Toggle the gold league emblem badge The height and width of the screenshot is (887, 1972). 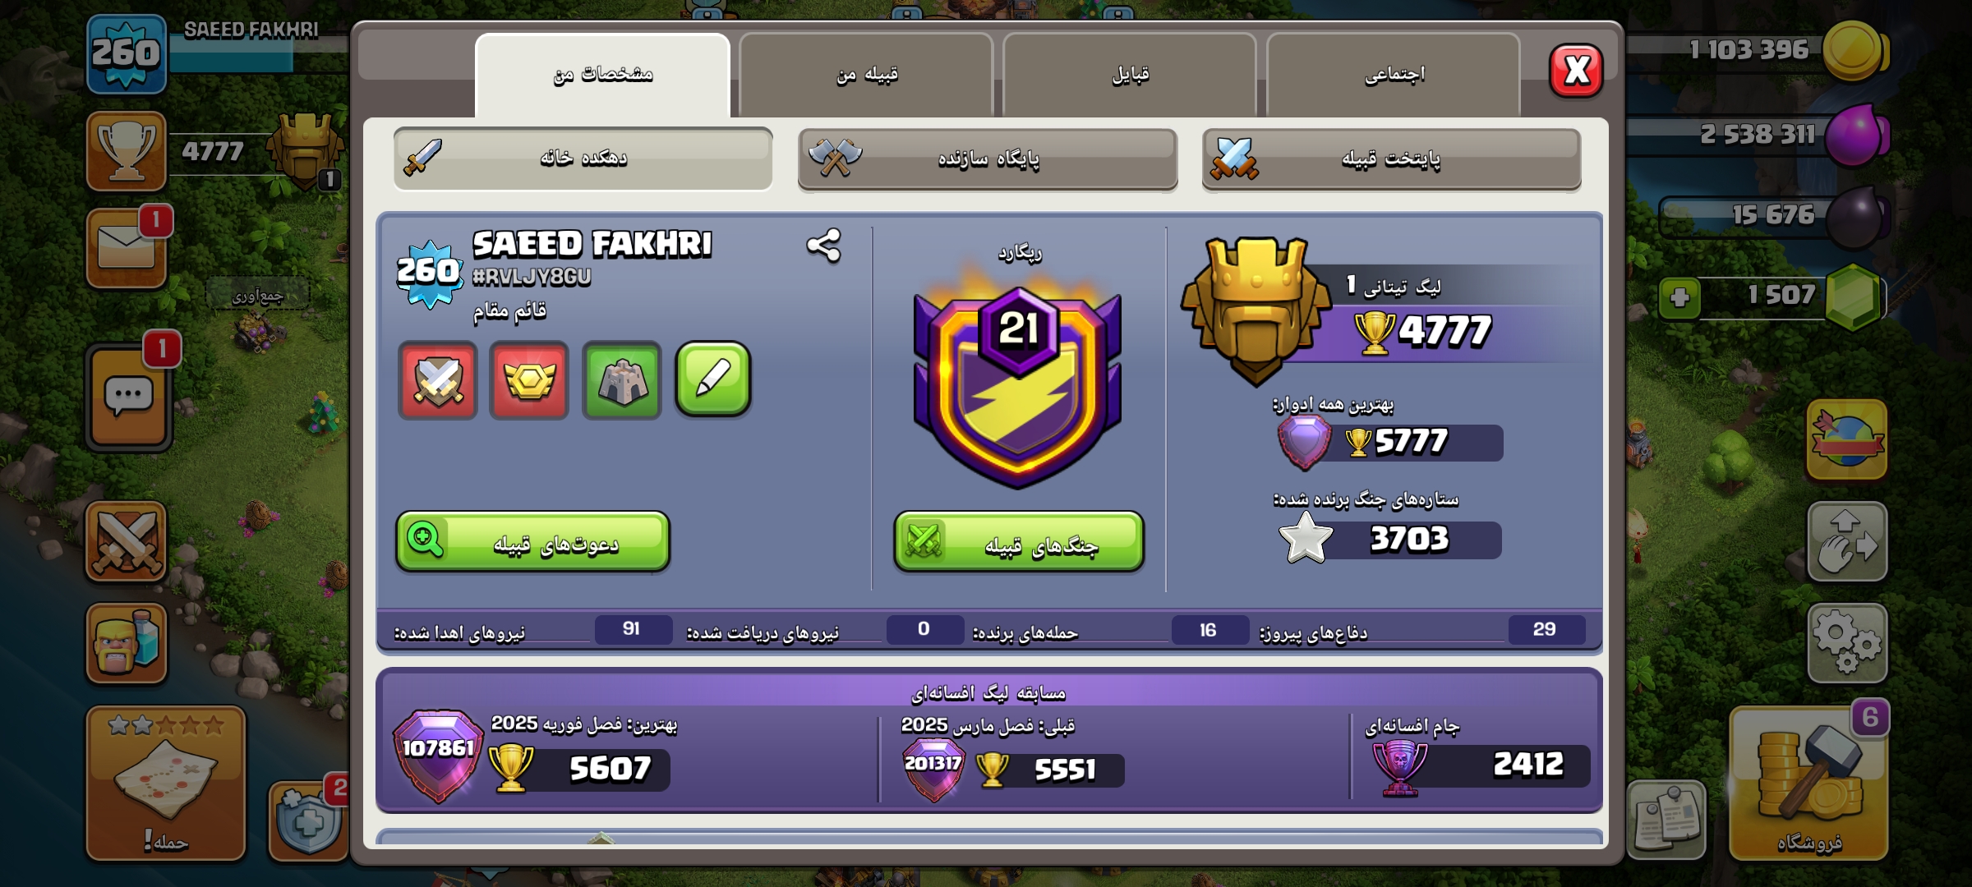pyautogui.click(x=529, y=380)
